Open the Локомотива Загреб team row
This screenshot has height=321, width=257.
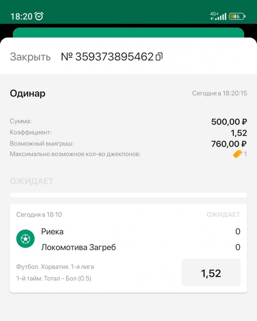tap(79, 247)
